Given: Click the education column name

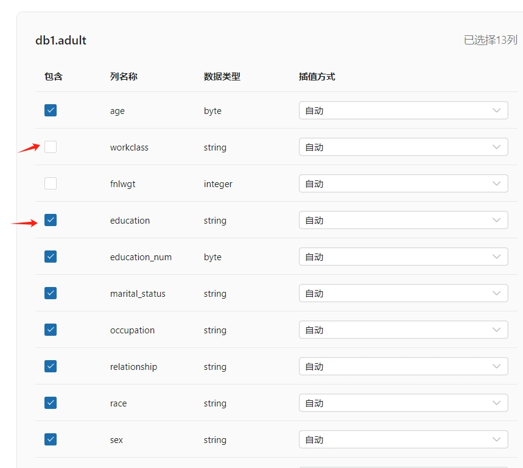Looking at the screenshot, I should [x=130, y=221].
